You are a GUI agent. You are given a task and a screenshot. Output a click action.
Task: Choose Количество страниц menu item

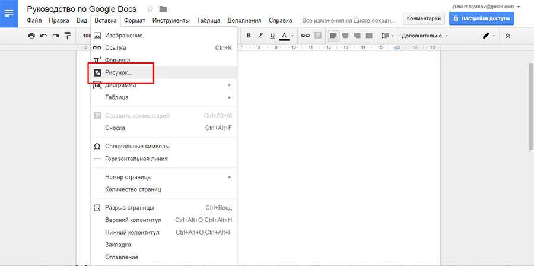coord(164,189)
